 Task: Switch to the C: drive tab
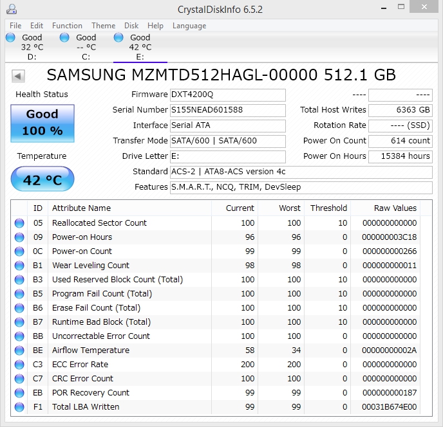86,47
